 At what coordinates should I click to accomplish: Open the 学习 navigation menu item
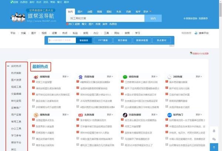[138, 33]
